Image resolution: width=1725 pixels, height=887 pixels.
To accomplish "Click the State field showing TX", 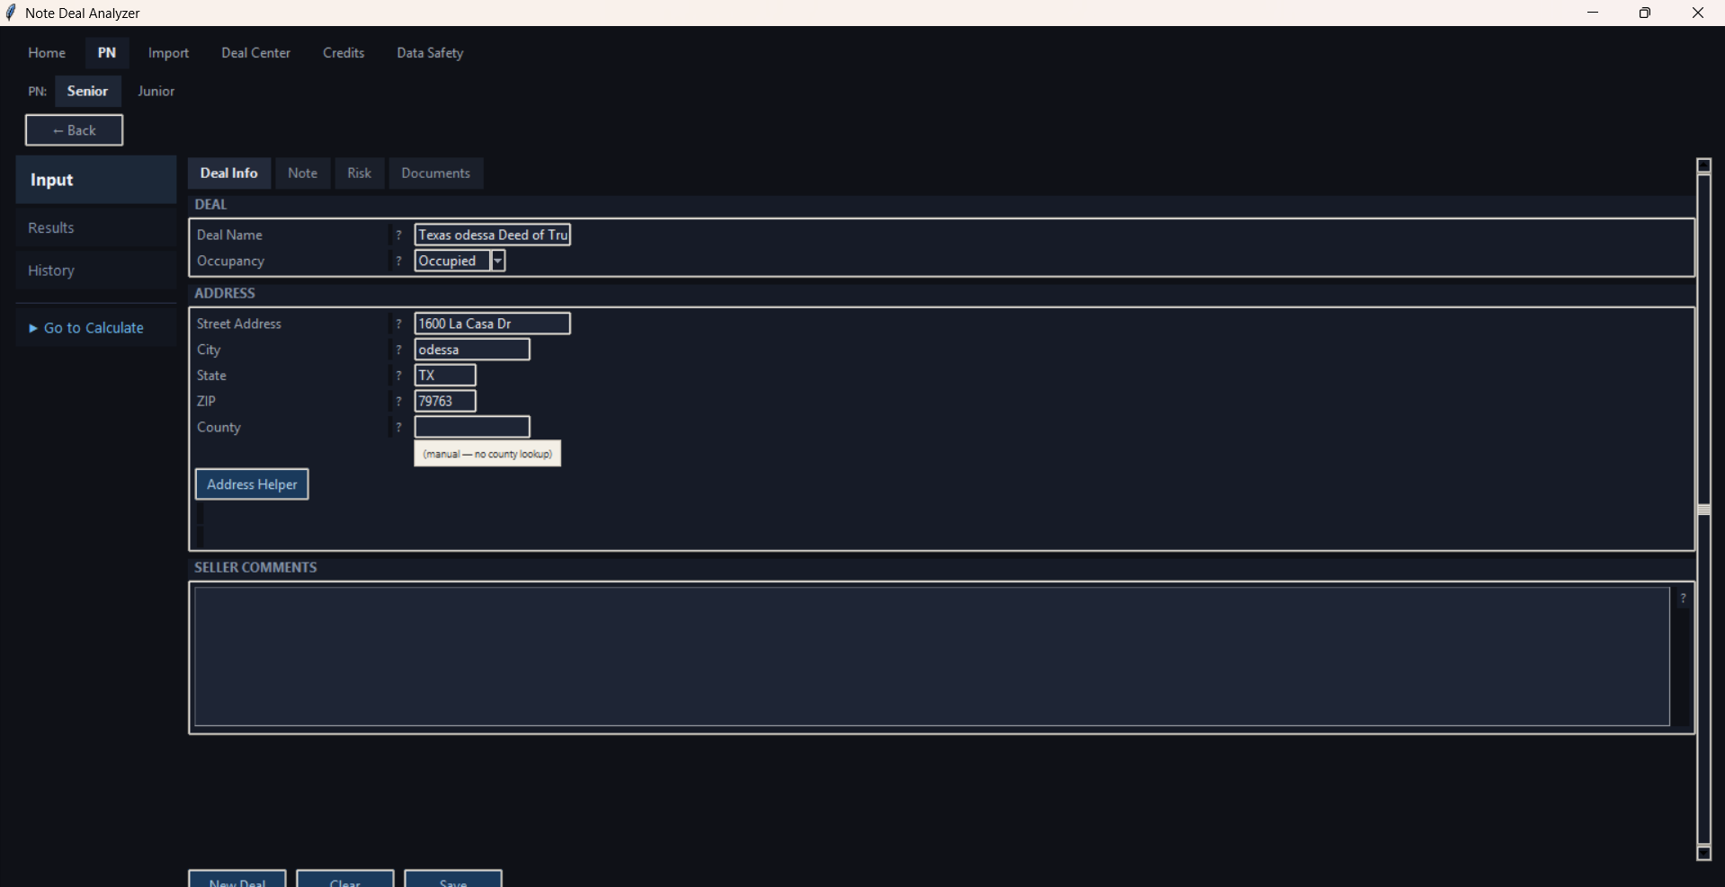I will point(445,376).
